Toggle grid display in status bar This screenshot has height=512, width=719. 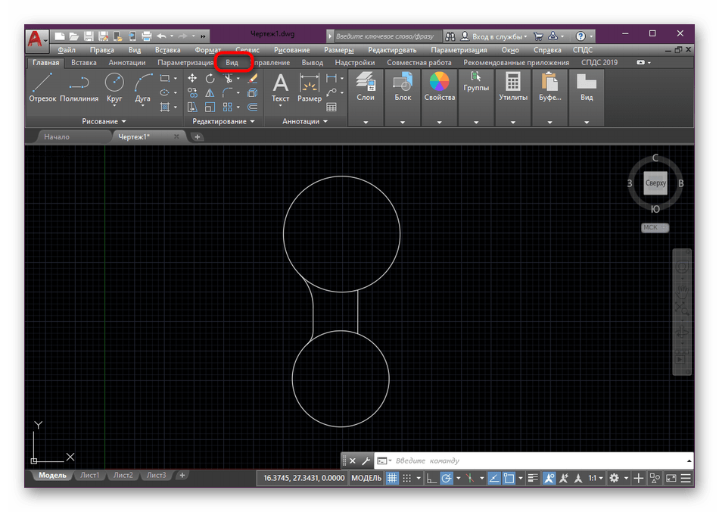tap(392, 478)
